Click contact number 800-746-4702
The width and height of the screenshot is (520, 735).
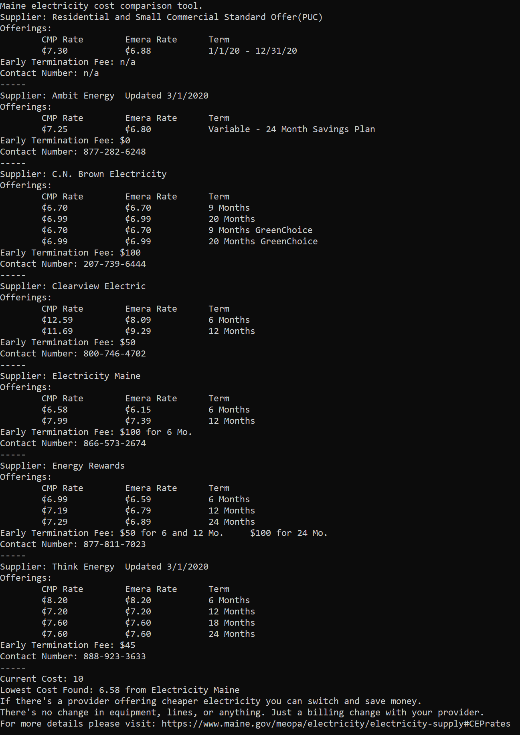115,354
